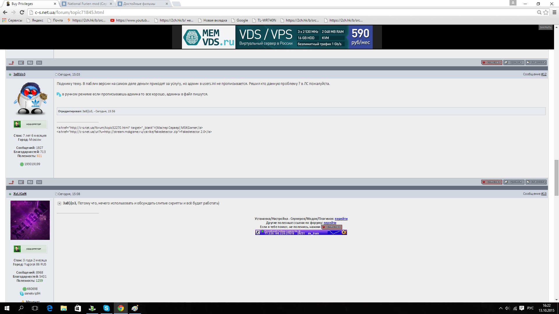Switch to the National Furien mod tab
The width and height of the screenshot is (559, 314).
[x=87, y=4]
